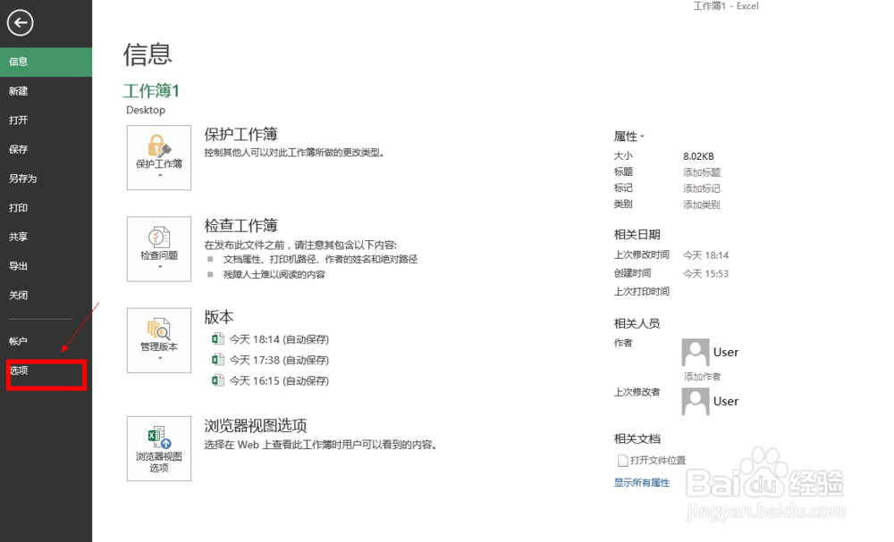Click the Browser View Options (浏览器视图选项) icon

coord(158,448)
